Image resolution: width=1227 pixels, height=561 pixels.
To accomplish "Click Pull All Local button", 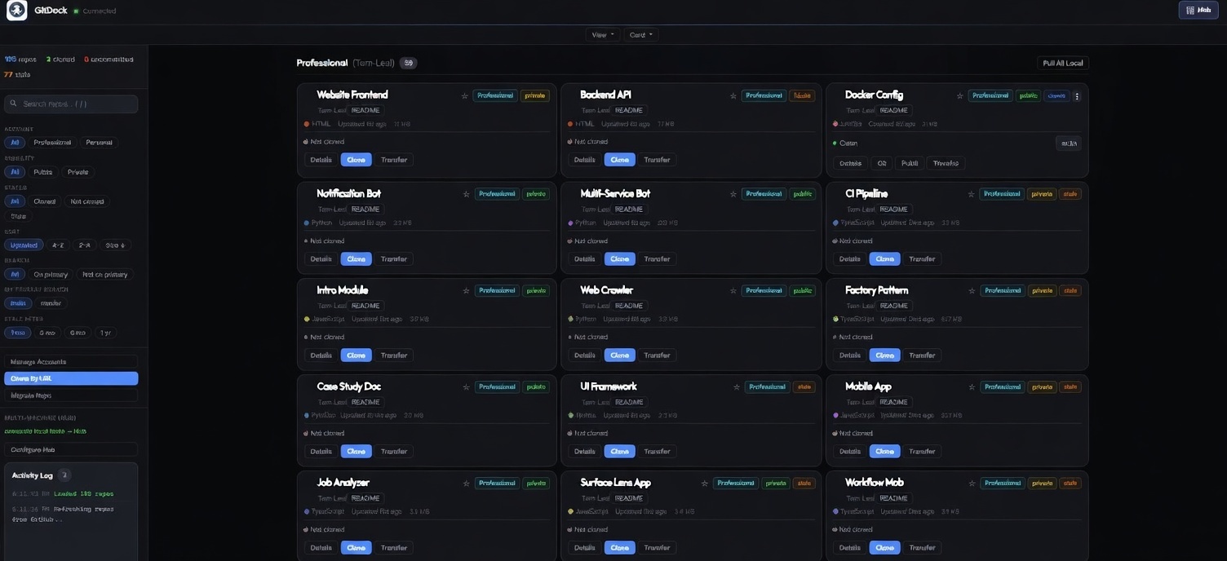I will tap(1061, 62).
